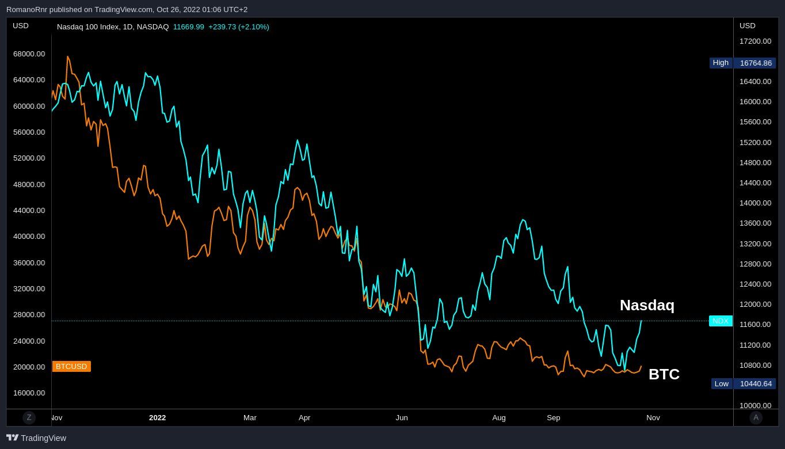Click 32000.00 on left price scale

click(x=29, y=289)
